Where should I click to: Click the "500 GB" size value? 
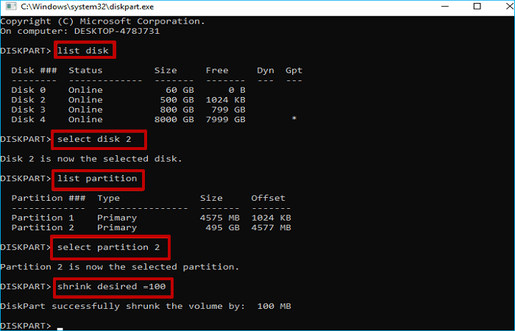177,100
